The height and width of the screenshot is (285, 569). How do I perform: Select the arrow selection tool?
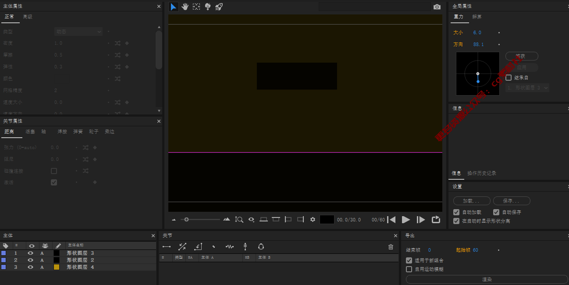[174, 7]
